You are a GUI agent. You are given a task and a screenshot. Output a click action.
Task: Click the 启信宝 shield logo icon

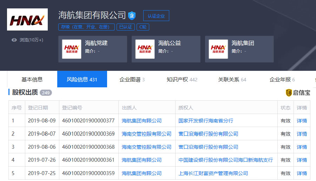289,93
